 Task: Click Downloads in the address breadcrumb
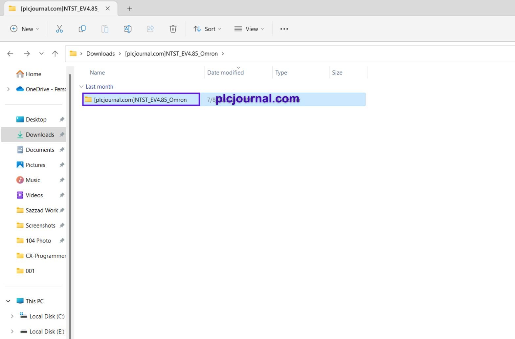pyautogui.click(x=101, y=53)
